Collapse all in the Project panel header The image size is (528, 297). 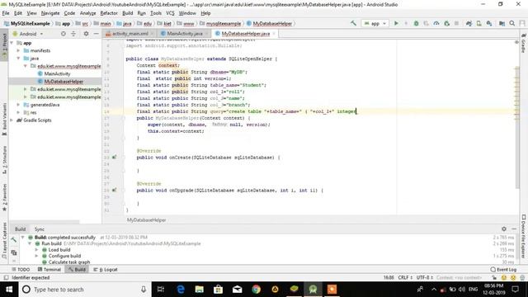point(73,34)
